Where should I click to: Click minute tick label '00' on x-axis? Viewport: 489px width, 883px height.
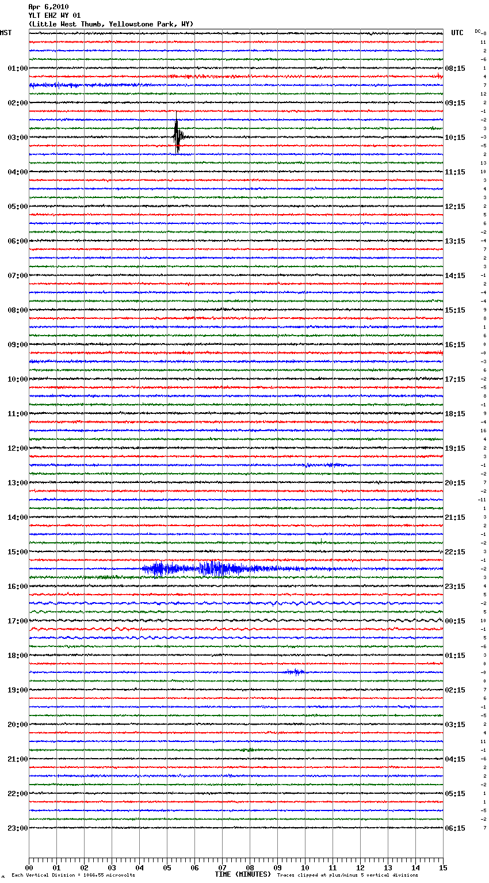pos(29,867)
